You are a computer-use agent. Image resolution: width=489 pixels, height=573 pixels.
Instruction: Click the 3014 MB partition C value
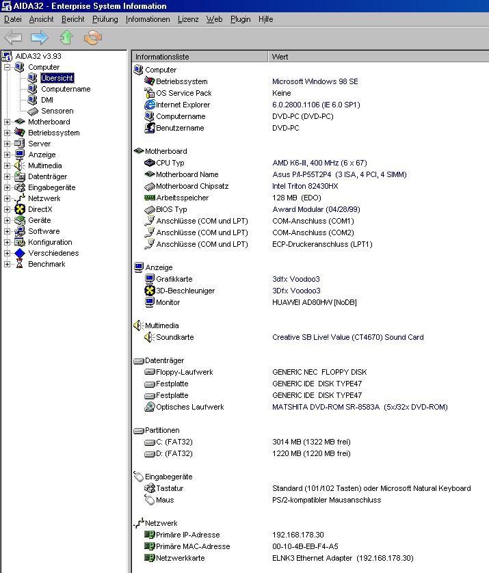(311, 442)
